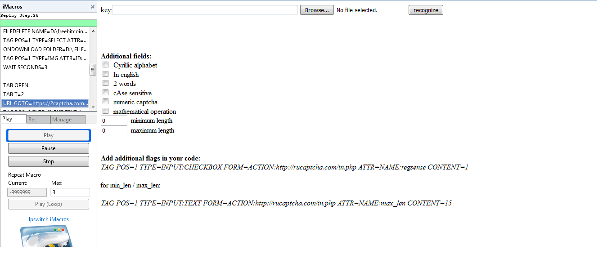The width and height of the screenshot is (612, 254).
Task: Close the iMacros sidebar panel
Action: click(93, 7)
